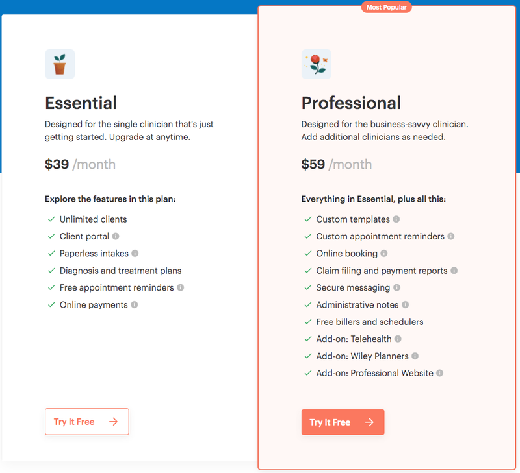Viewport: 520px width, 473px height.
Task: Show info about Administrative notes
Action: 405,305
